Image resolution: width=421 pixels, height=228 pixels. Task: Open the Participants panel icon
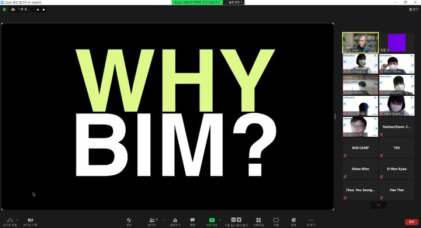[x=152, y=220]
